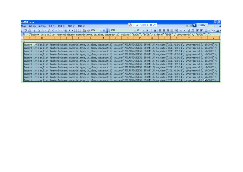Select column header G
This screenshot has height=172, width=243.
click(x=30, y=38)
